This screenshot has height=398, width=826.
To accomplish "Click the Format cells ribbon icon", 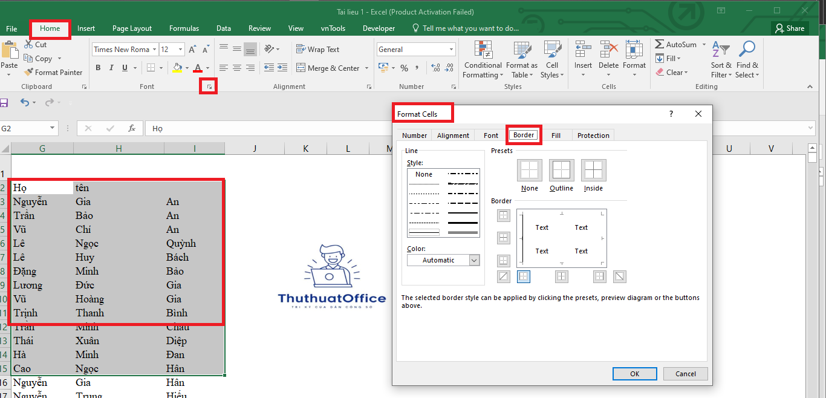I will pos(634,50).
